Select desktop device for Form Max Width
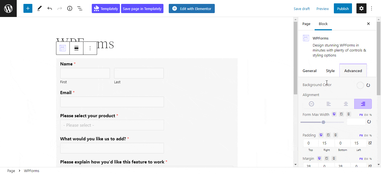The image size is (381, 174). click(x=334, y=114)
